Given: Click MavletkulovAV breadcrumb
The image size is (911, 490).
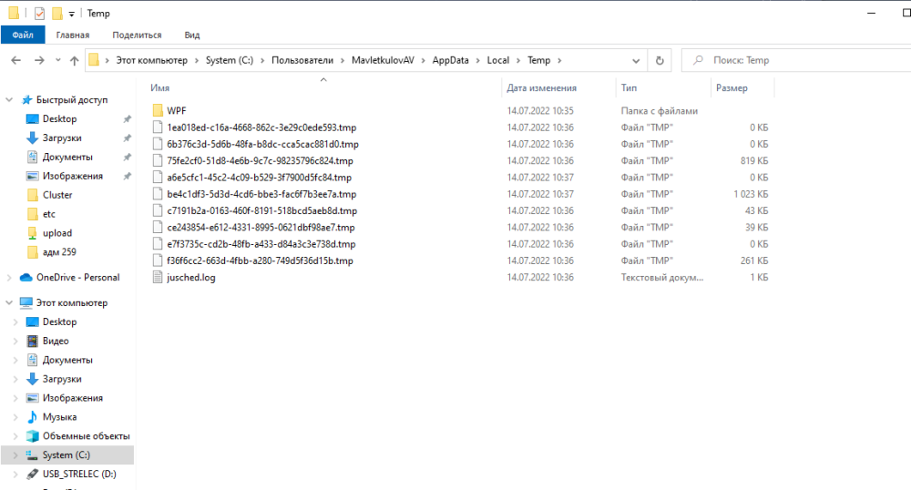Looking at the screenshot, I should 383,60.
